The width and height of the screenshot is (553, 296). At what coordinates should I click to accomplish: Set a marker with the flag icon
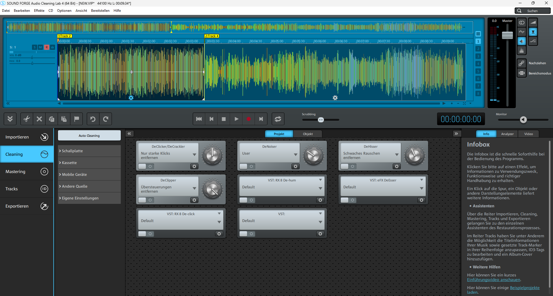pyautogui.click(x=76, y=119)
